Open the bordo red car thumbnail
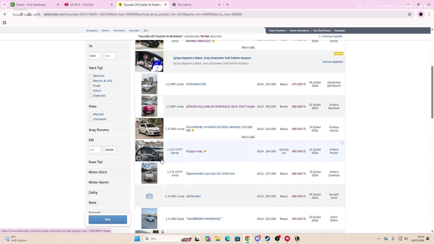The height and width of the screenshot is (244, 434). [149, 106]
